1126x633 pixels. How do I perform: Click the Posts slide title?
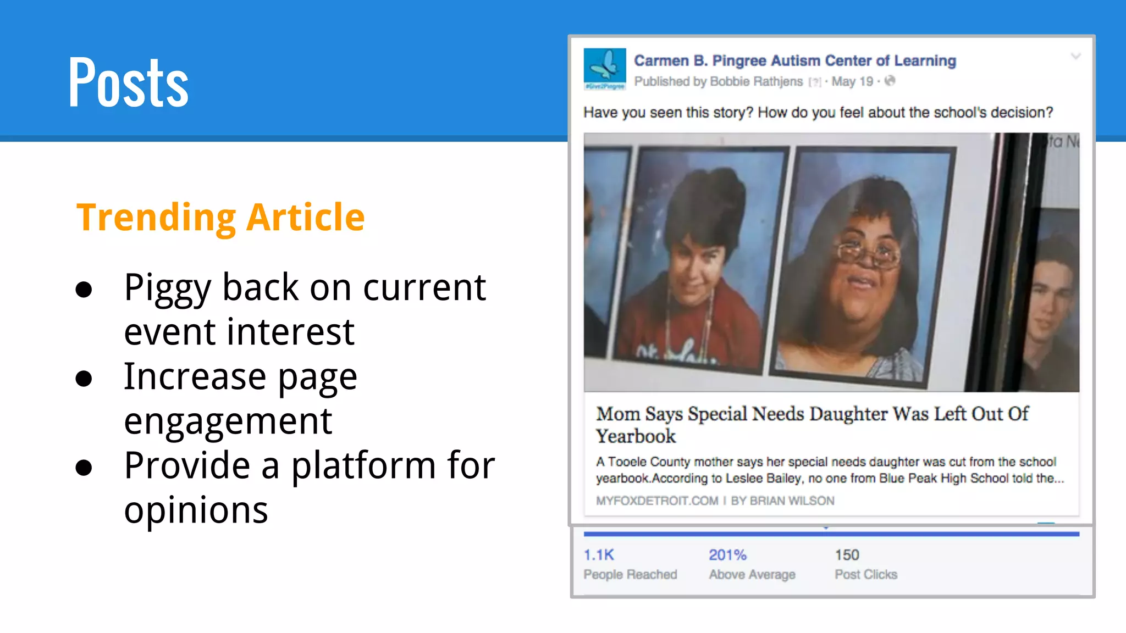click(129, 82)
